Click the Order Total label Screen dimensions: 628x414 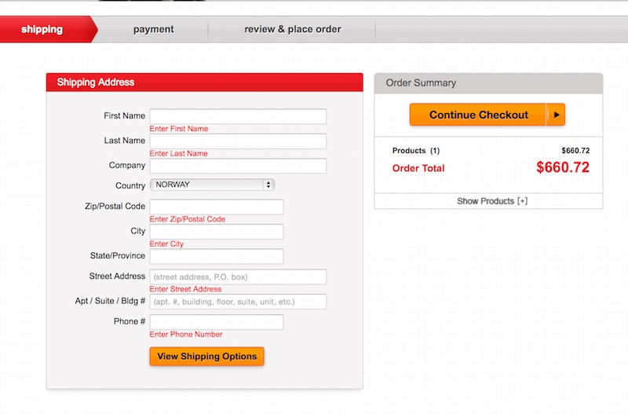click(418, 168)
